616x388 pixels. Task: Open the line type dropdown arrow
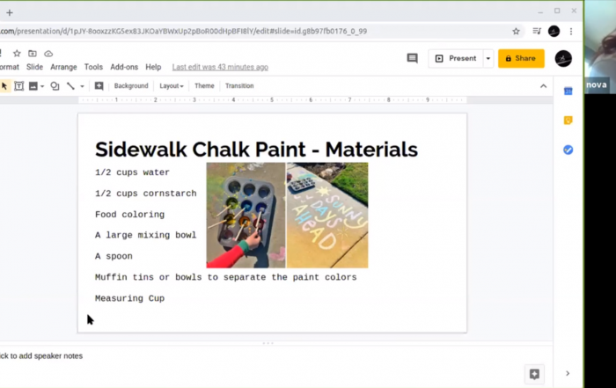pyautogui.click(x=82, y=86)
